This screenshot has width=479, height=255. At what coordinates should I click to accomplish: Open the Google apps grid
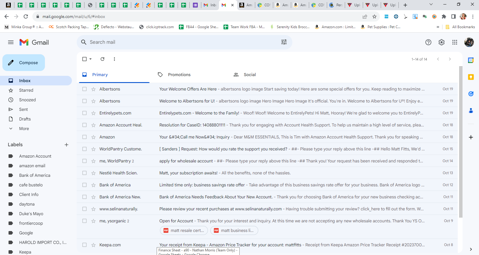[x=455, y=42]
